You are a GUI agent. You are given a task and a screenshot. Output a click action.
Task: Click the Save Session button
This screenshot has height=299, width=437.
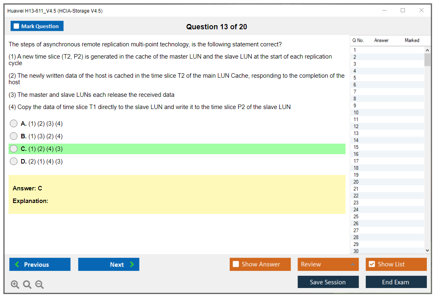(328, 282)
